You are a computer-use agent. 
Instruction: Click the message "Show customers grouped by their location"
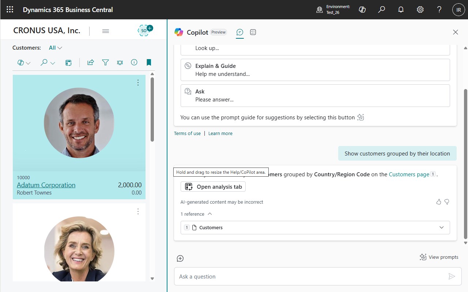tap(397, 154)
